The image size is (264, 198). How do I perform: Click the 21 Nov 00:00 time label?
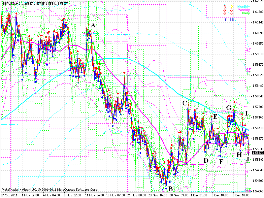[x=137, y=195]
